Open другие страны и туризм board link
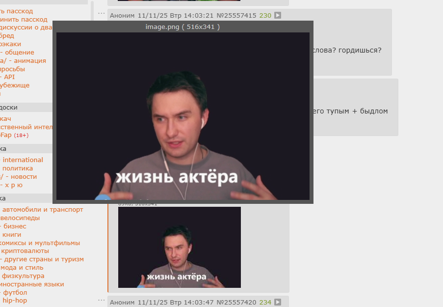The image size is (443, 307). [42, 259]
